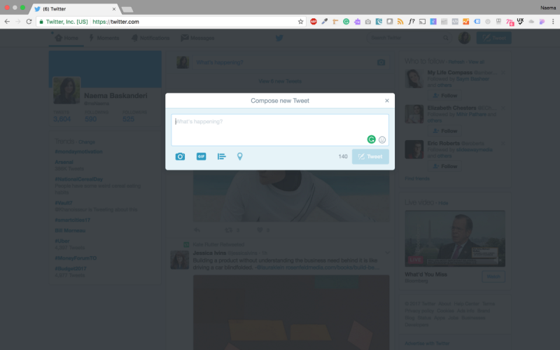The height and width of the screenshot is (350, 560).
Task: Open the Moments tab in Twitter nav
Action: [x=104, y=38]
